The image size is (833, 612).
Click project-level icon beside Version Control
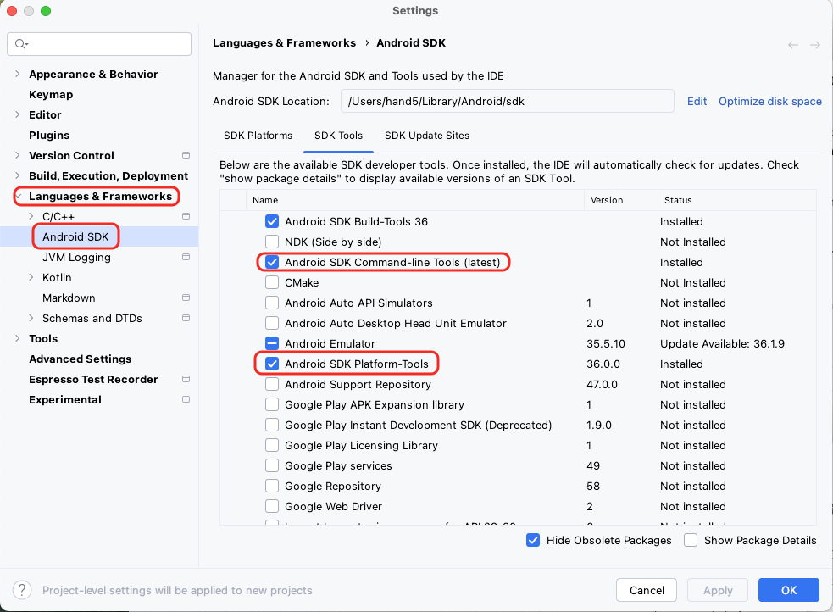186,155
